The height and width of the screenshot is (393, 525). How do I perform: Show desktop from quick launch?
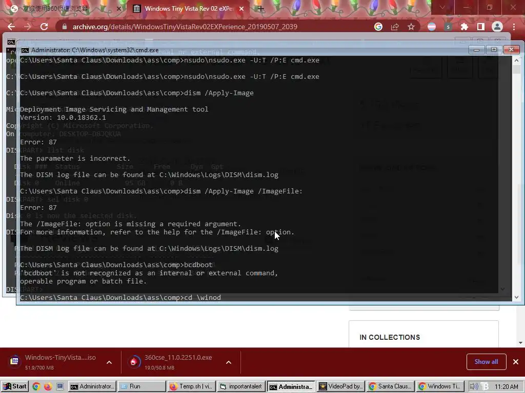click(60, 387)
